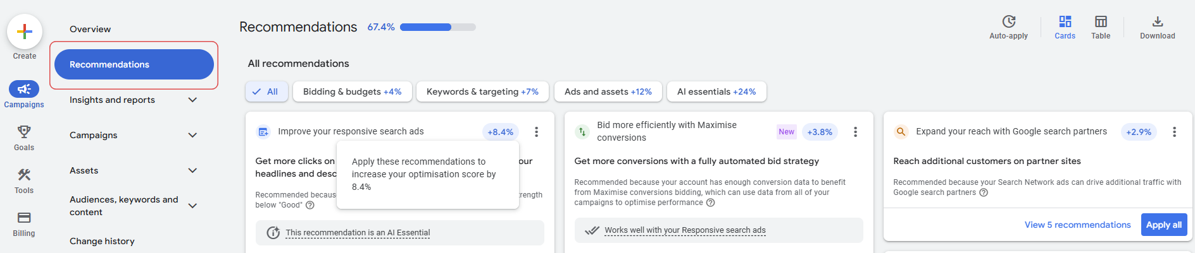Filter by Bidding & budgets
The width and height of the screenshot is (1195, 253).
(353, 91)
